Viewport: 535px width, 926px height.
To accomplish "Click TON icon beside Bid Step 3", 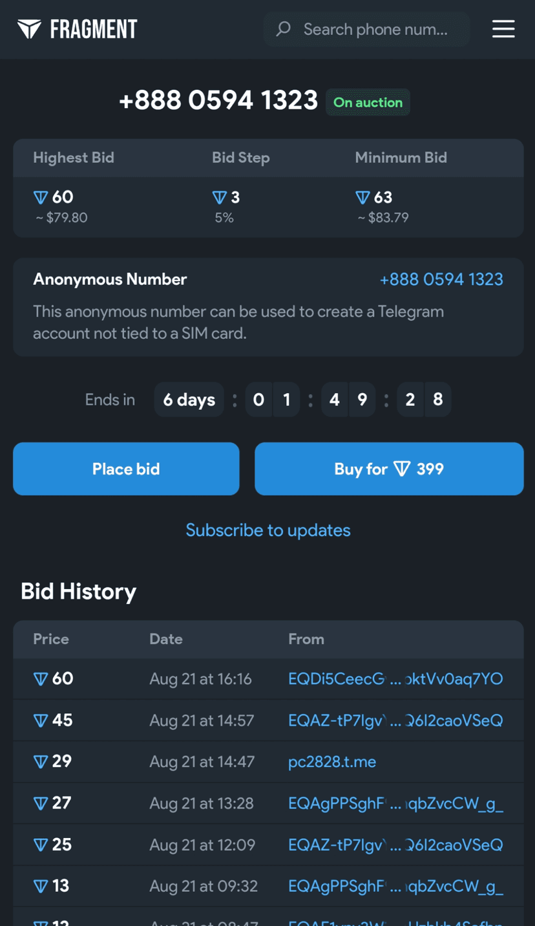I will (x=220, y=197).
